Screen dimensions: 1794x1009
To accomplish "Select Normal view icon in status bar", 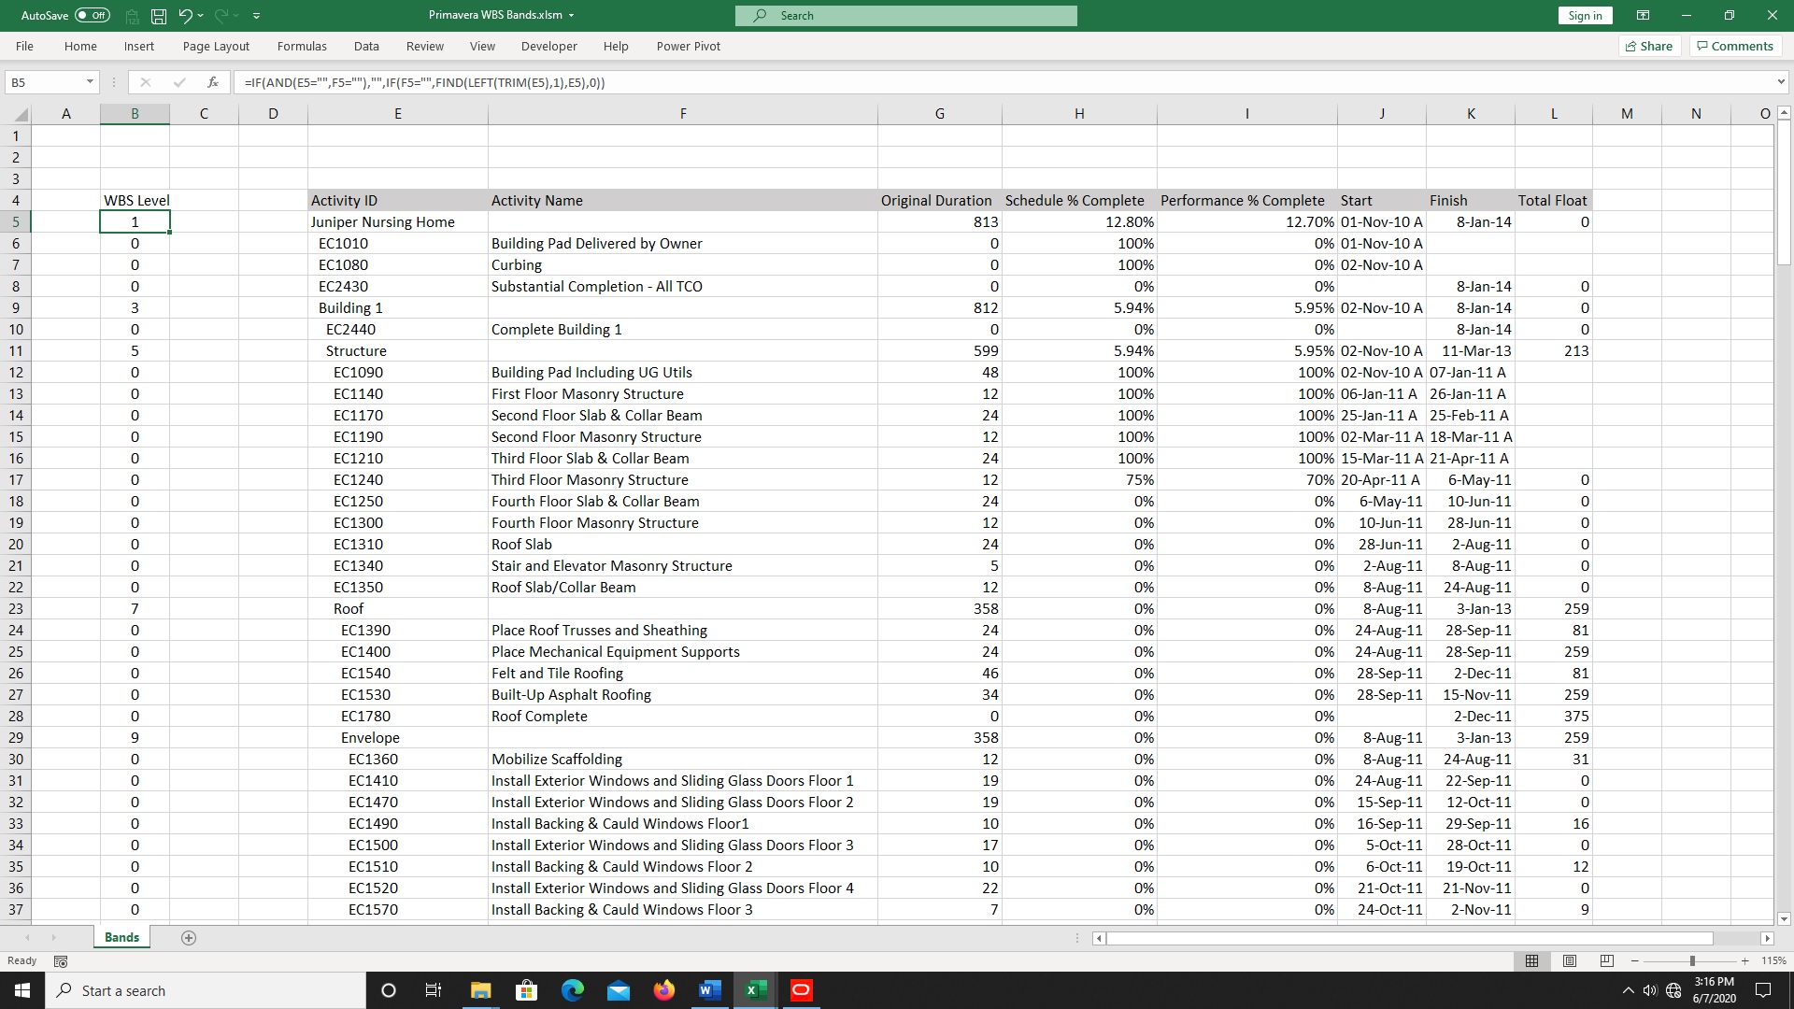I will pyautogui.click(x=1531, y=960).
